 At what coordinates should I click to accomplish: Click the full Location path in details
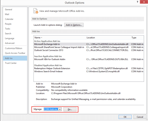pos(86,93)
